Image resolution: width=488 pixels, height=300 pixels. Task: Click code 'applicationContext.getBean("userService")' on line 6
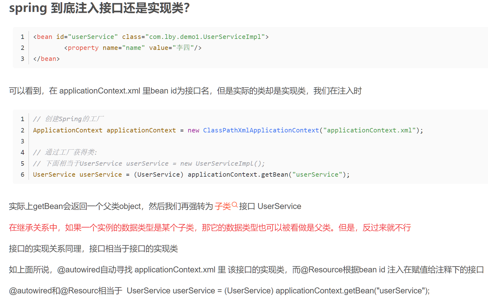pos(267,174)
